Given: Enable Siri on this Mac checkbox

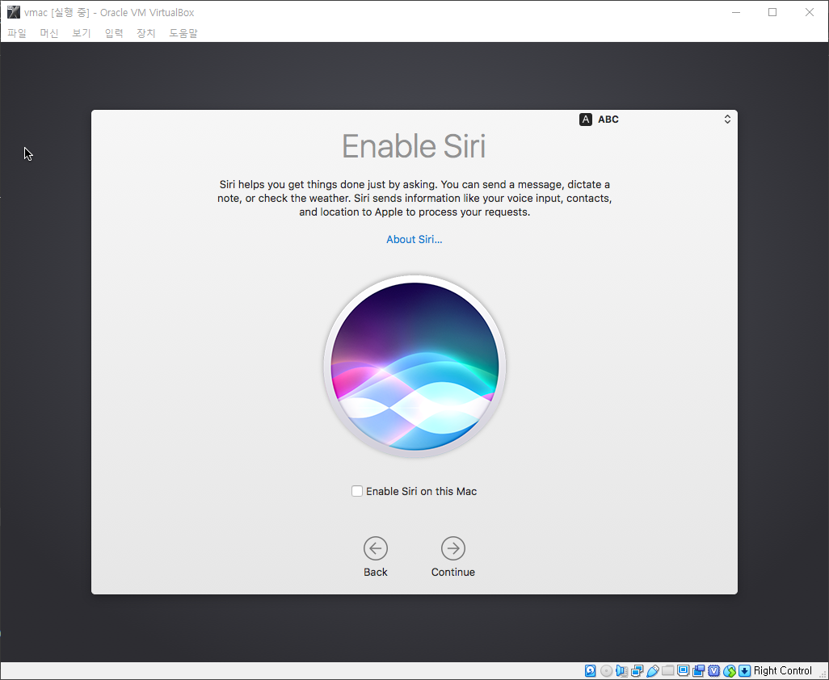Looking at the screenshot, I should point(357,491).
